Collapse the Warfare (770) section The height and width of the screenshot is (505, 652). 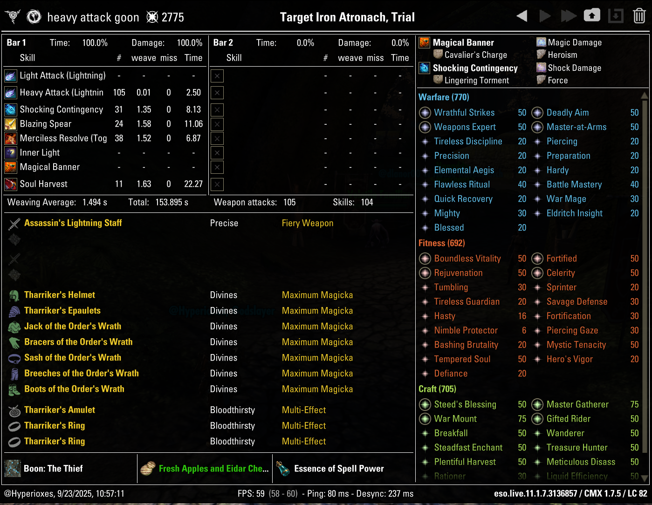(443, 97)
